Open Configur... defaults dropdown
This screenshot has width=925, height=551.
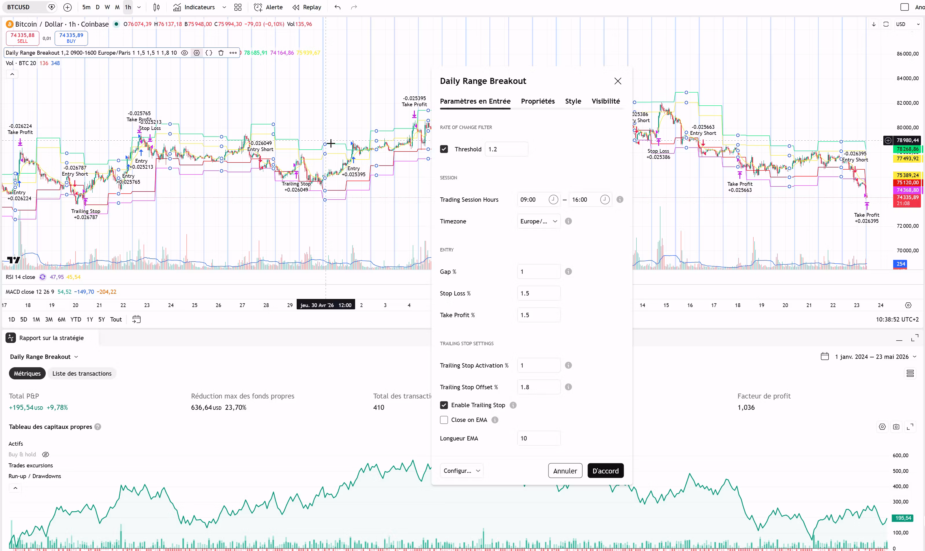(462, 471)
